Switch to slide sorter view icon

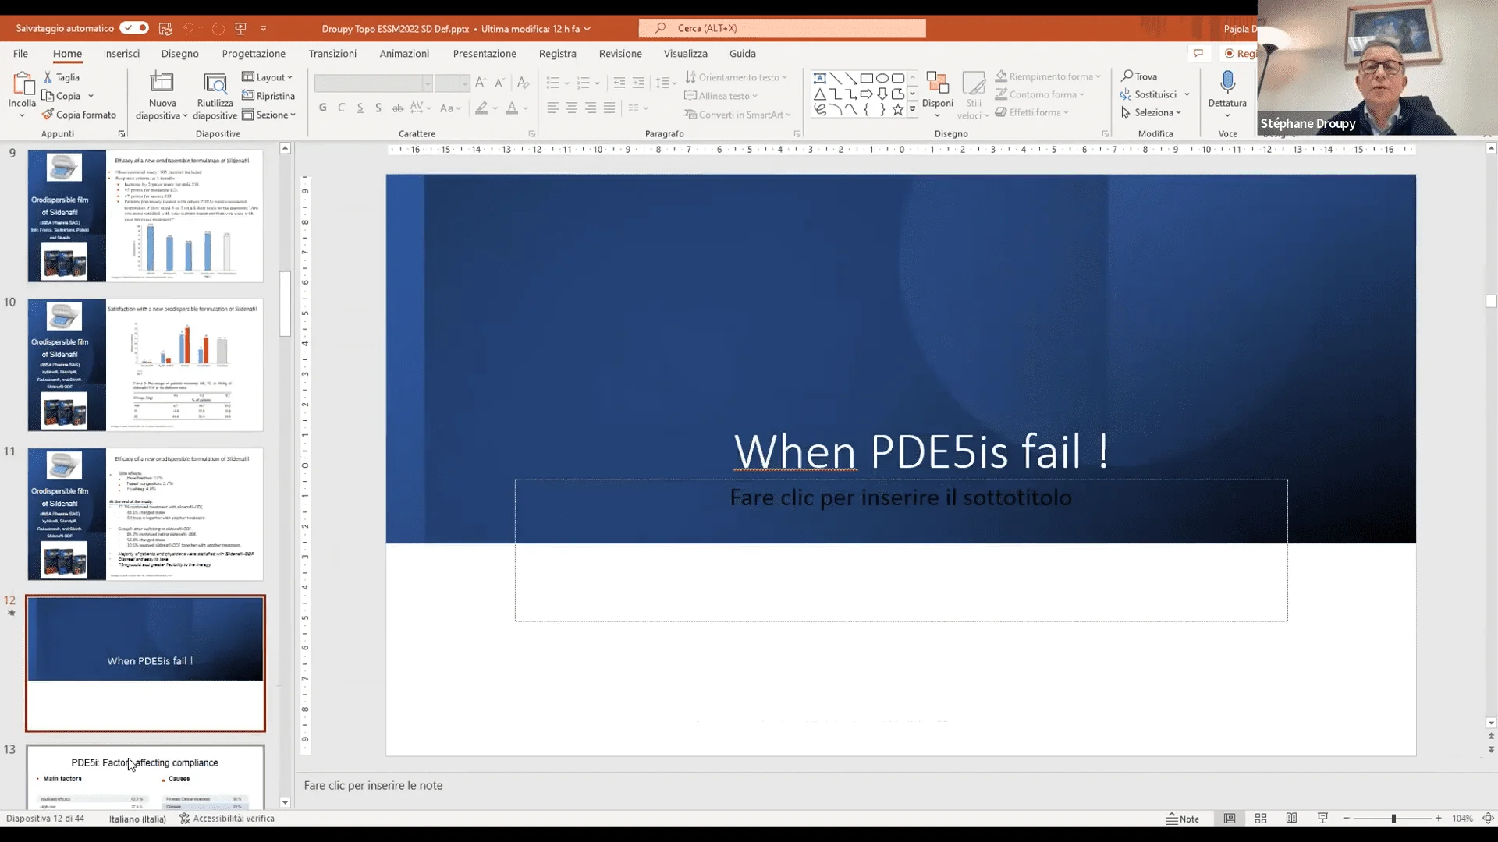[1260, 819]
